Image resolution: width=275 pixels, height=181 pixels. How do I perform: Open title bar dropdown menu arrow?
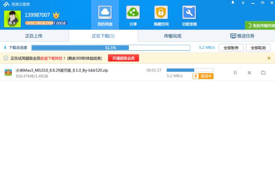tap(243, 3)
